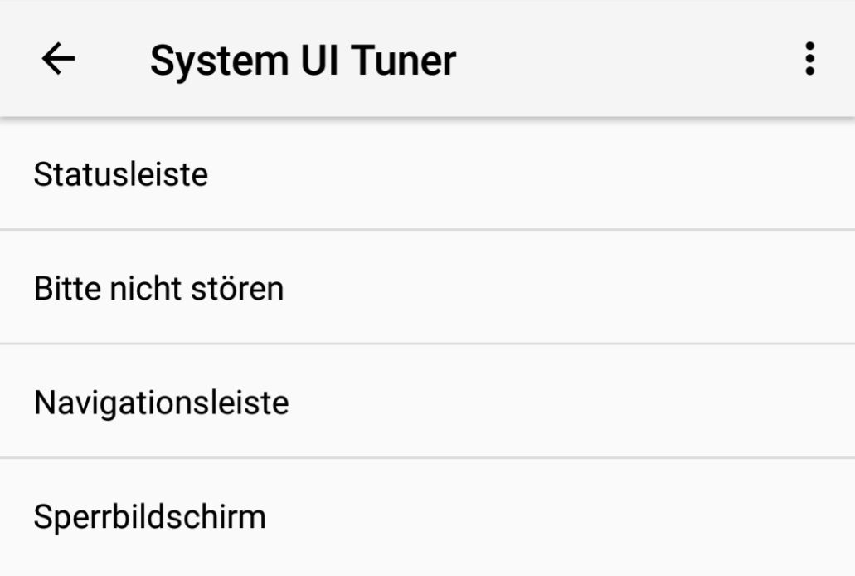
Task: Open the Statusleiste settings
Action: pyautogui.click(x=121, y=175)
